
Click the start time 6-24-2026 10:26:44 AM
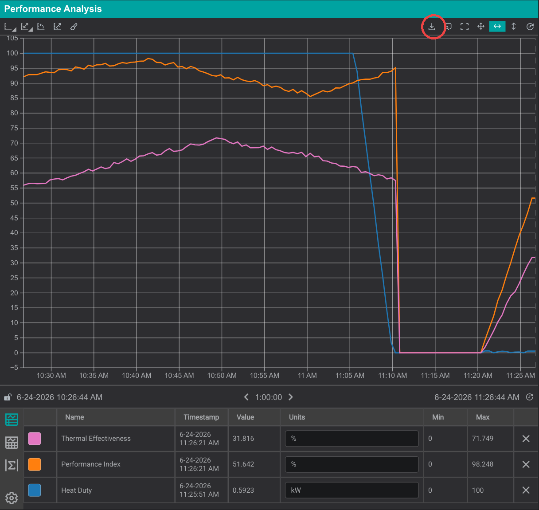coord(59,397)
